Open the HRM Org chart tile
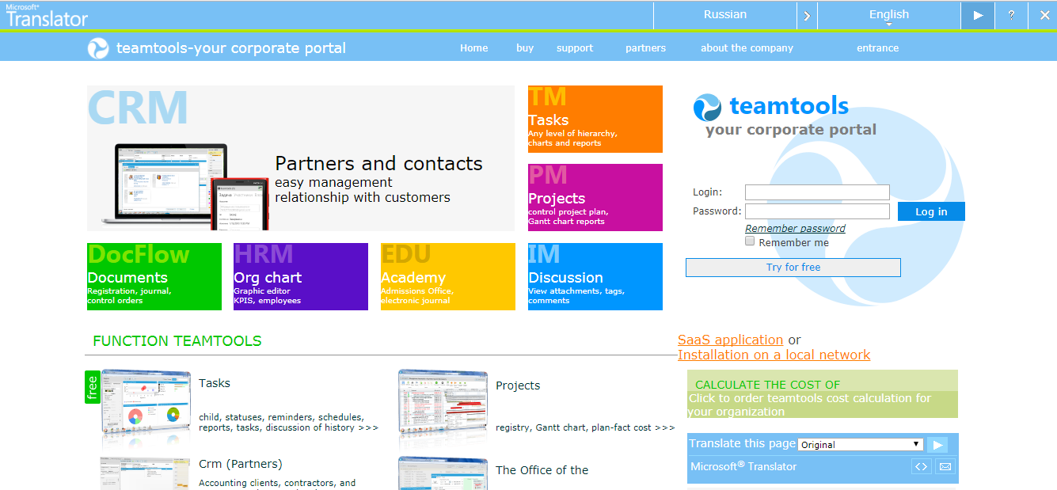Screen dimensions: 1057x490 pyautogui.click(x=301, y=276)
